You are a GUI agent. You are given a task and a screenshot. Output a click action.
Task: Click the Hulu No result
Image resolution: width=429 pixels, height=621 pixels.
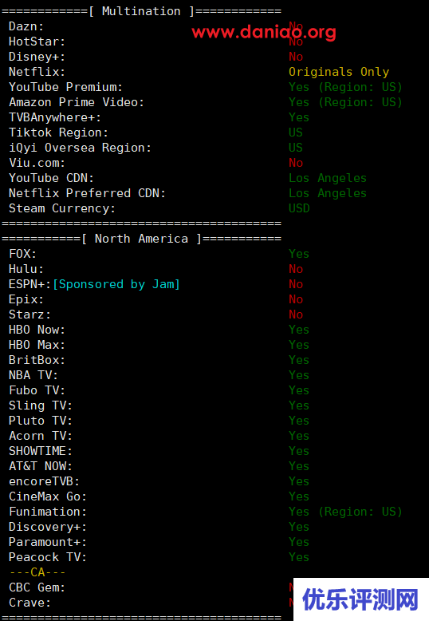[x=296, y=269]
